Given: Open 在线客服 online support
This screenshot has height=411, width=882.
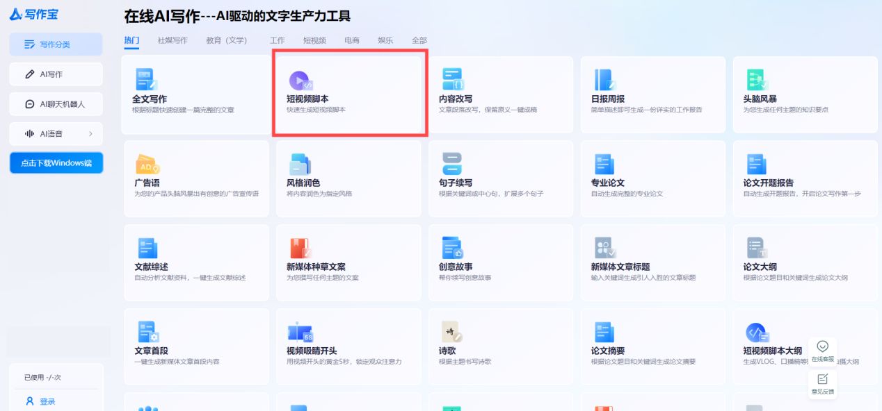Looking at the screenshot, I should tap(822, 351).
